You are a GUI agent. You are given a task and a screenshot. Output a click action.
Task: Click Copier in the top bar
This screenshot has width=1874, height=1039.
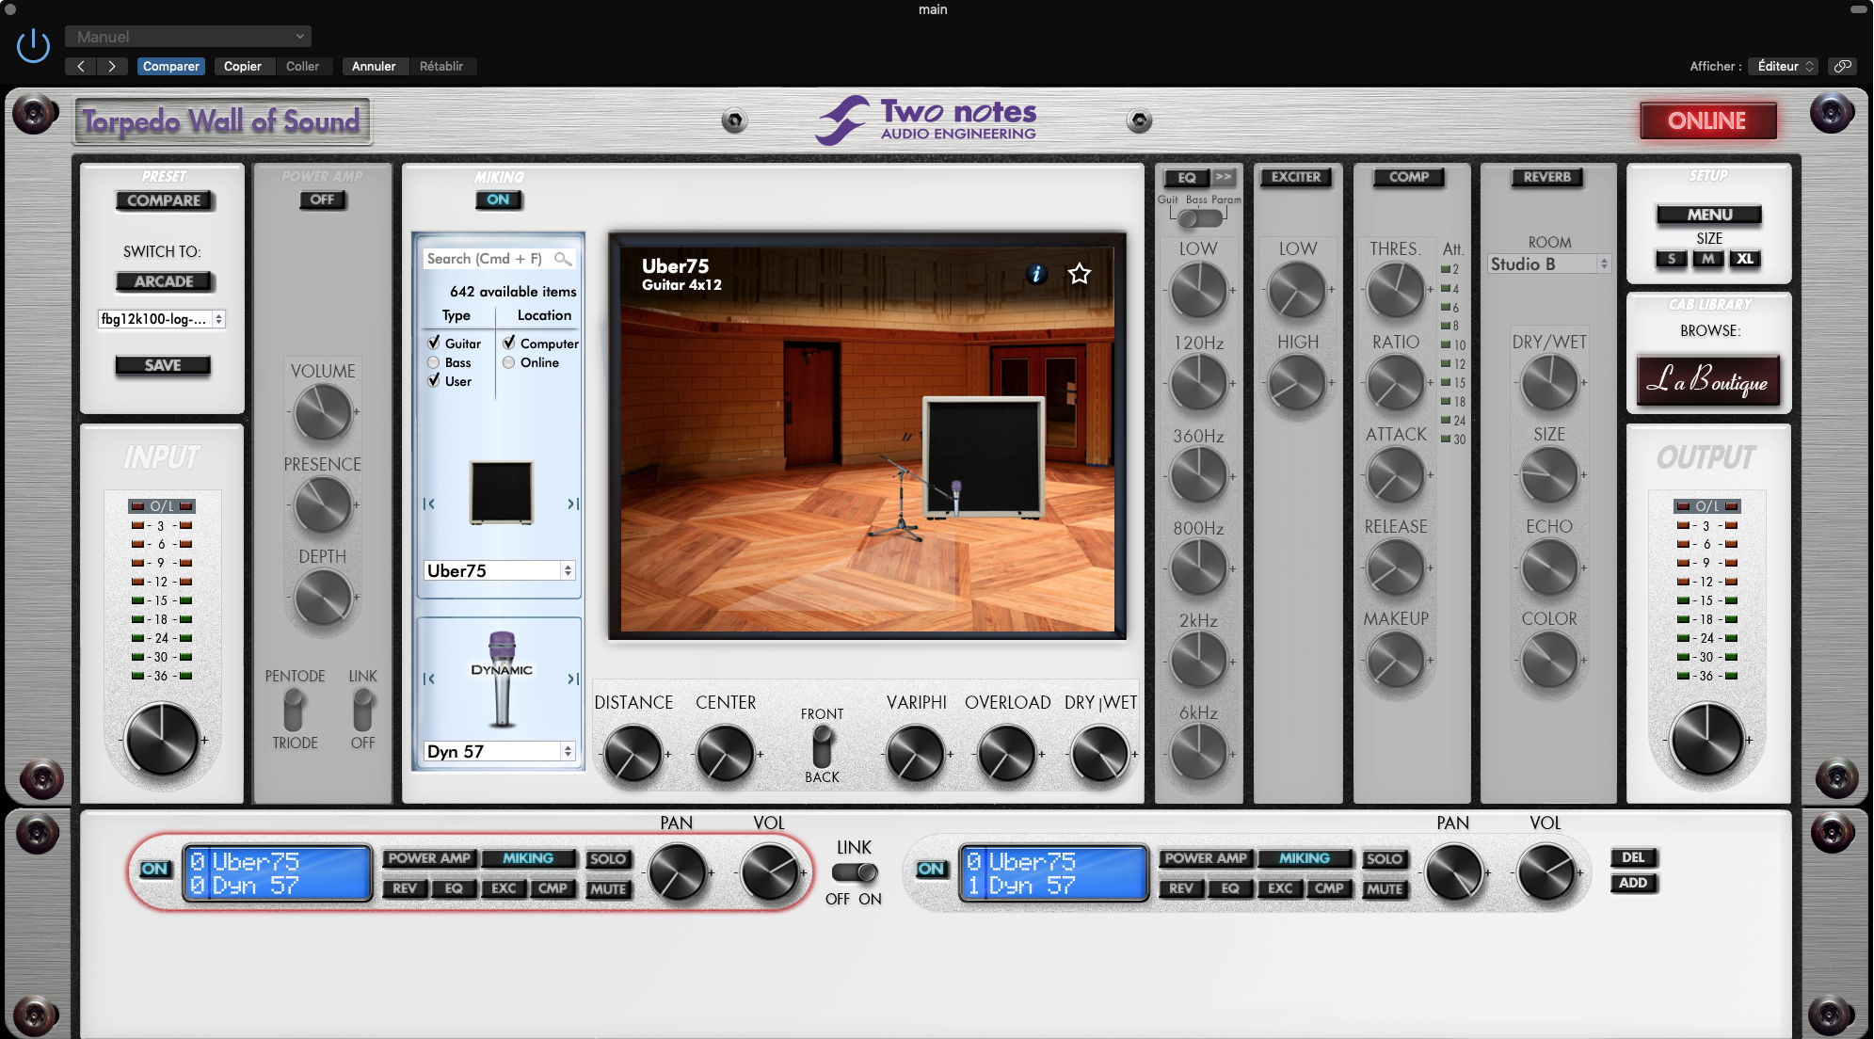tap(243, 66)
